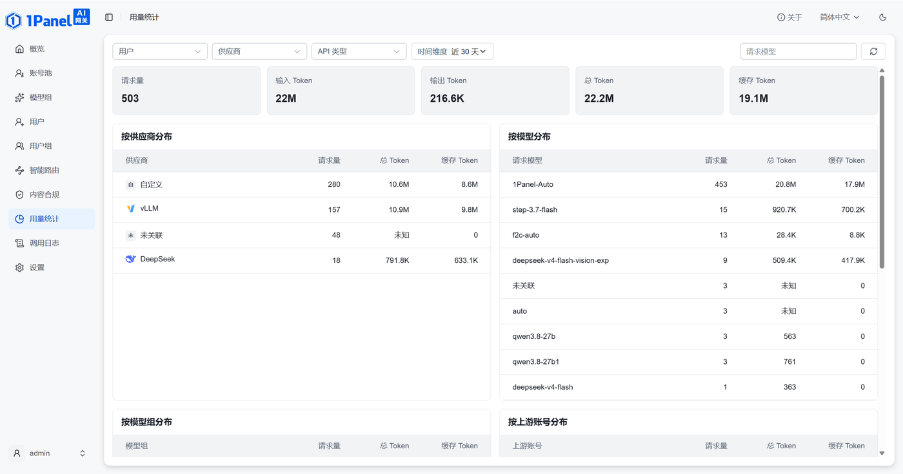
Task: Navigate to 模型组 page
Action: (52, 98)
